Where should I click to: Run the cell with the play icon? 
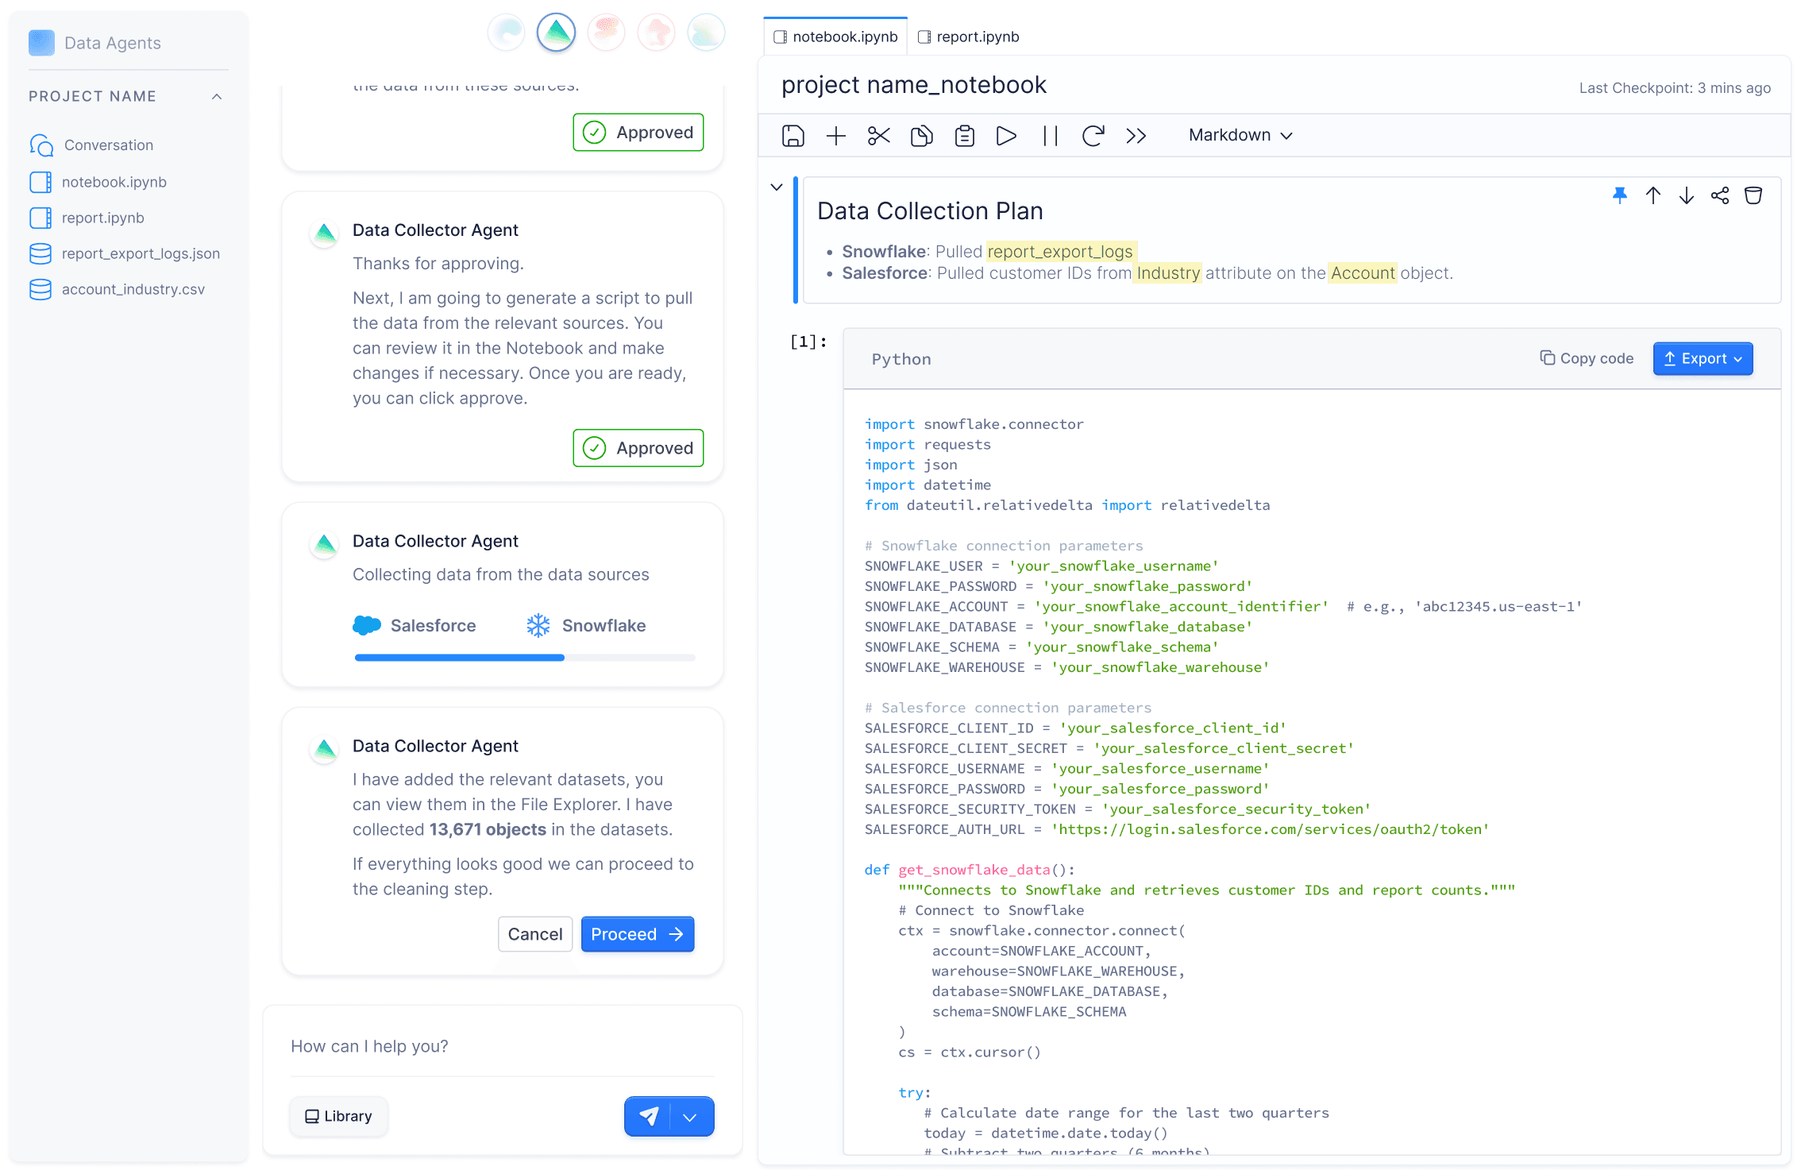coord(1007,136)
